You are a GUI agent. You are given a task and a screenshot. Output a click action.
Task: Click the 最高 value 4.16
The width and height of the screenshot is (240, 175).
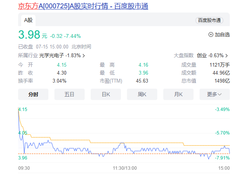click(x=143, y=65)
